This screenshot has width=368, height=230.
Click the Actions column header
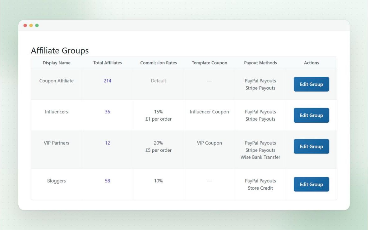pos(311,63)
